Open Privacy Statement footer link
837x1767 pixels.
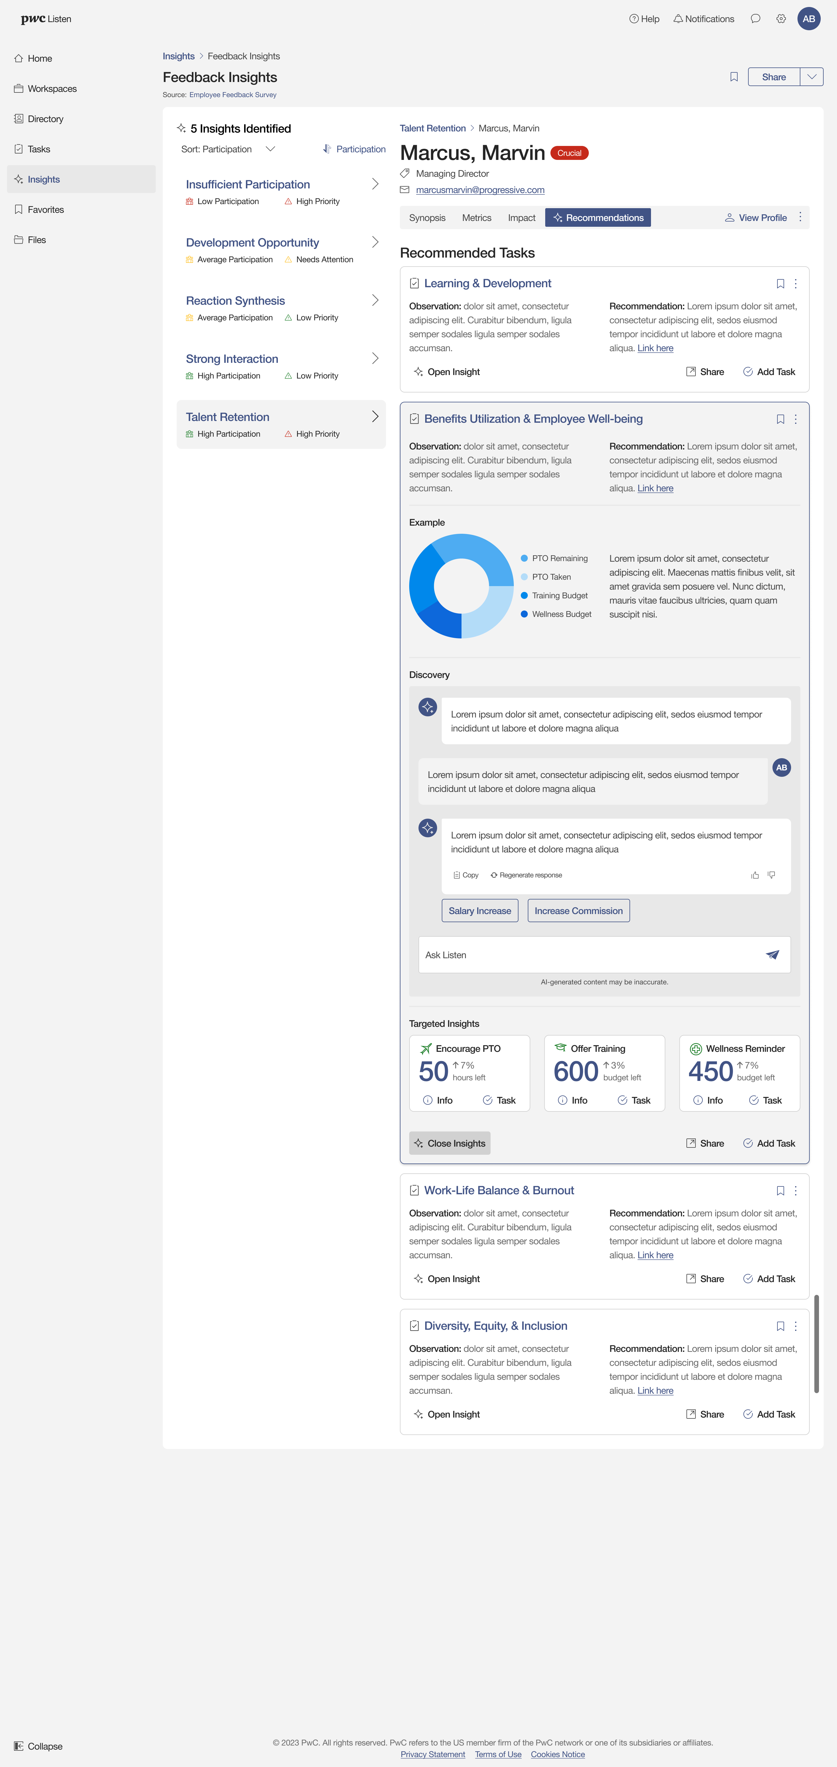tap(432, 1755)
